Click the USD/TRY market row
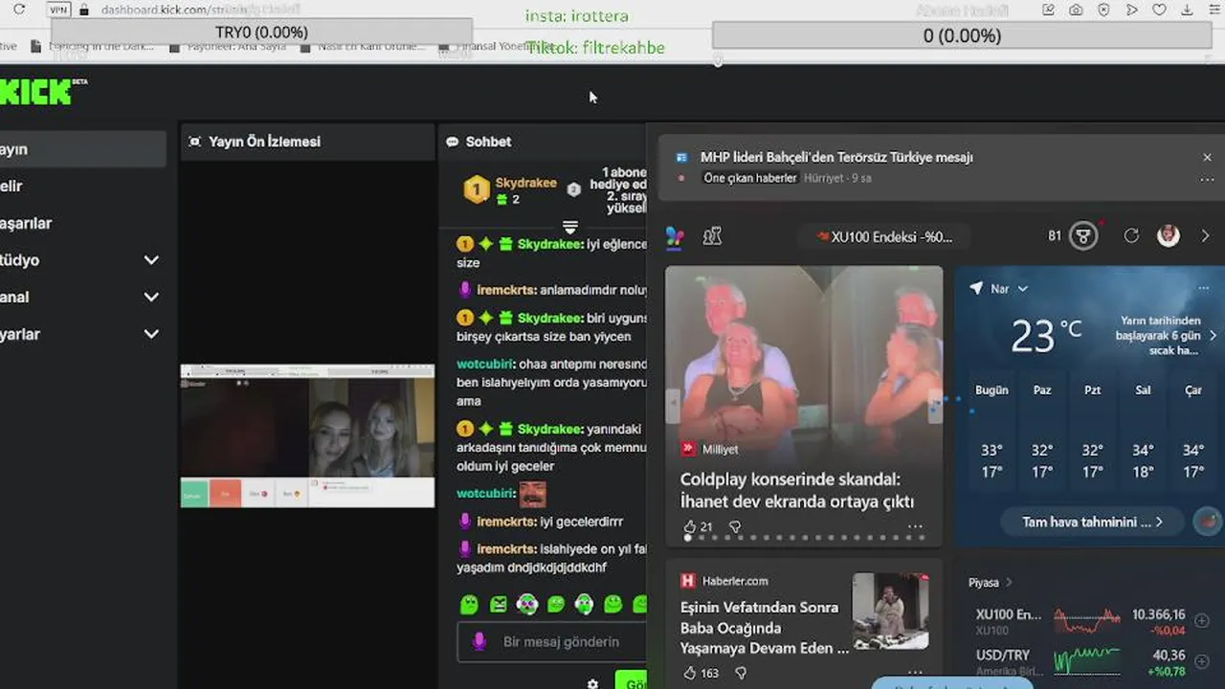 tap(1080, 661)
